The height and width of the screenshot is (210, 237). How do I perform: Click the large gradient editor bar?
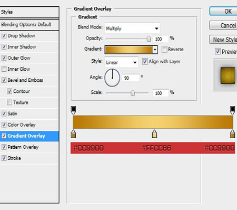pyautogui.click(x=153, y=122)
